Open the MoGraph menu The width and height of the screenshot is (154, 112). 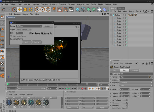tap(80, 4)
